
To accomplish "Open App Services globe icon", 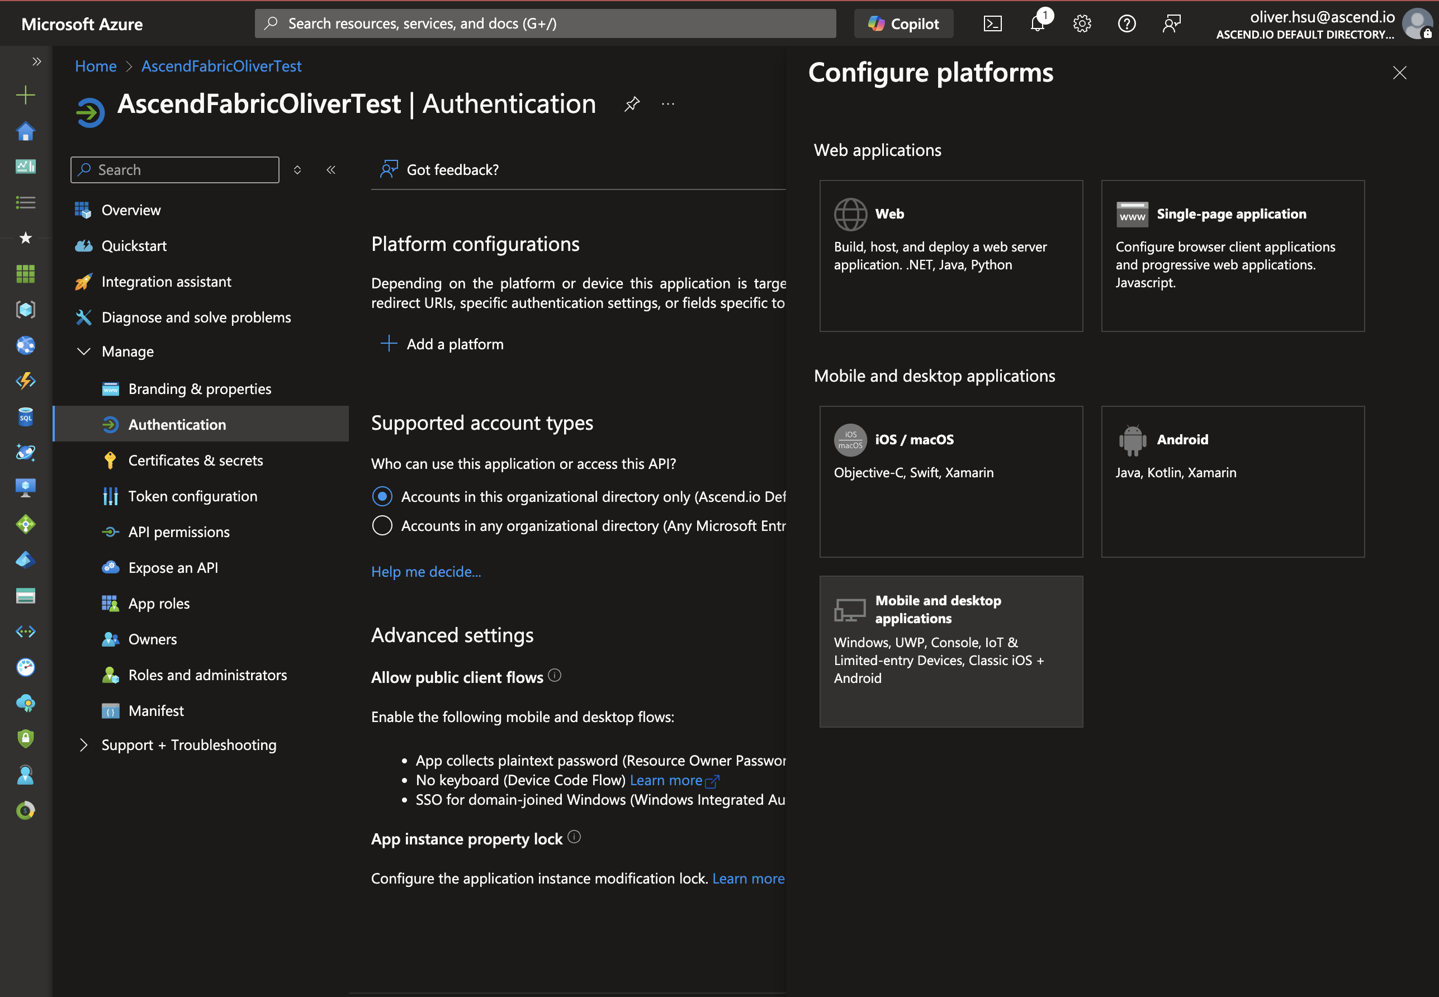I will [x=25, y=345].
